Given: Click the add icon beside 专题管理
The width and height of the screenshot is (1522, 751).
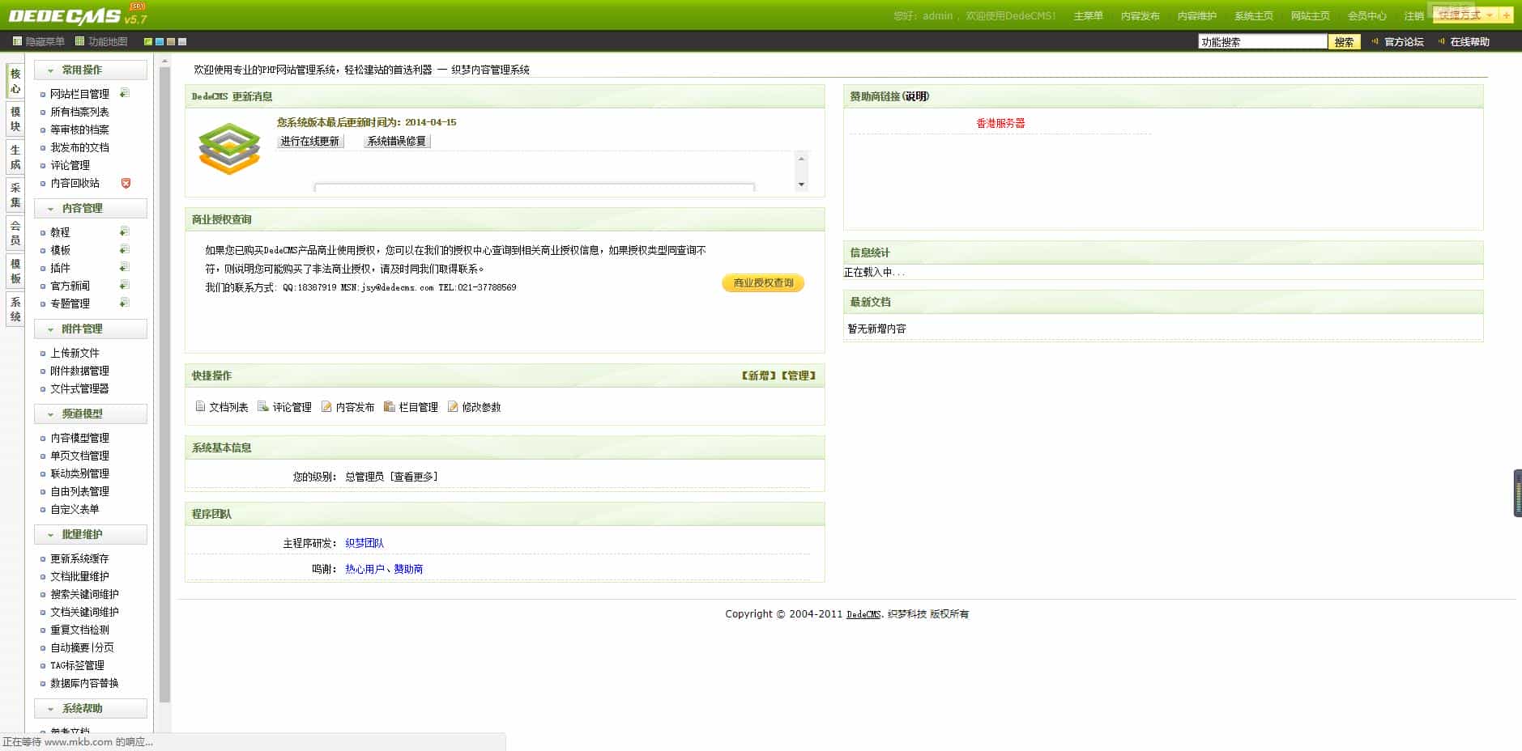Looking at the screenshot, I should pyautogui.click(x=125, y=303).
